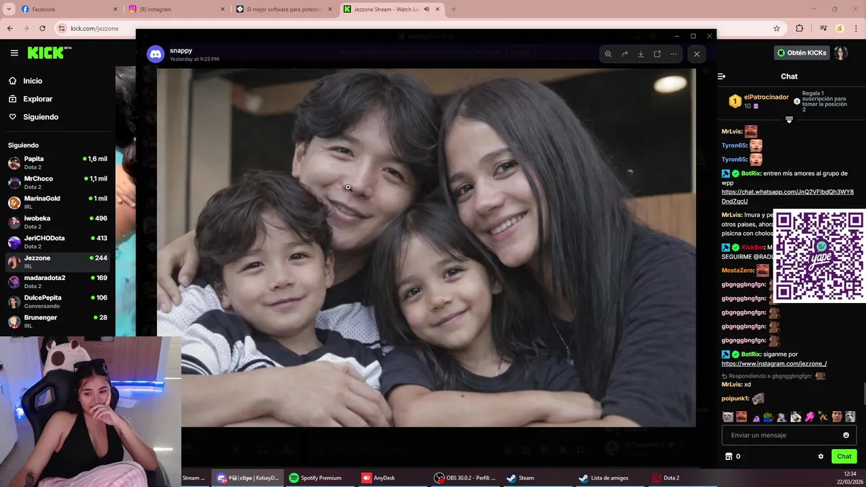Viewport: 866px width, 487px height.
Task: Open MrChoco's channel in following list
Action: [58, 183]
